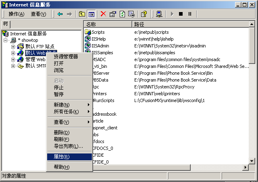Viewport: 258px width, 182px height.
Task: Toggle the show/hide console tree icon
Action: (x=91, y=14)
